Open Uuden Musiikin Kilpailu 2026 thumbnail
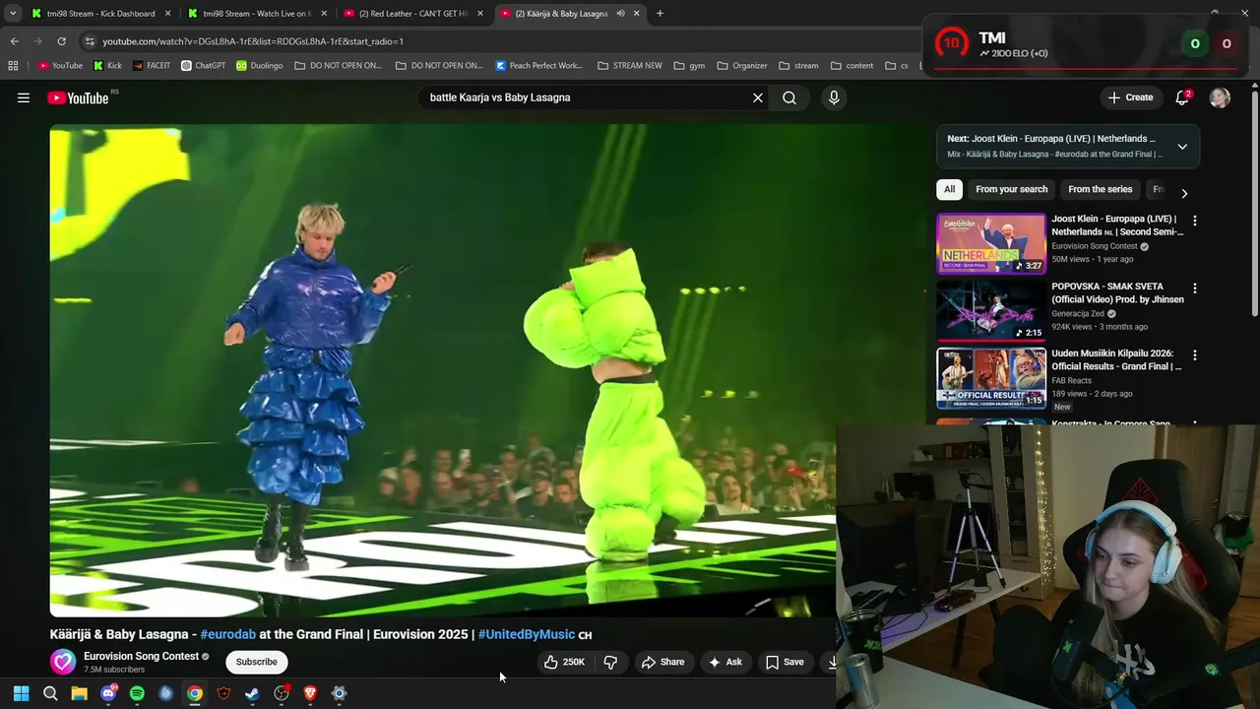Screen dimensions: 1260x709 pos(990,377)
